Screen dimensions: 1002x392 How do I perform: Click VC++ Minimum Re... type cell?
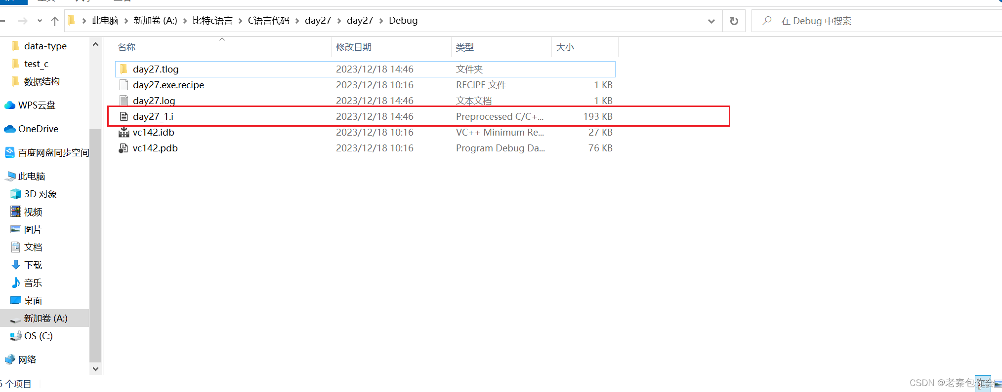[500, 132]
